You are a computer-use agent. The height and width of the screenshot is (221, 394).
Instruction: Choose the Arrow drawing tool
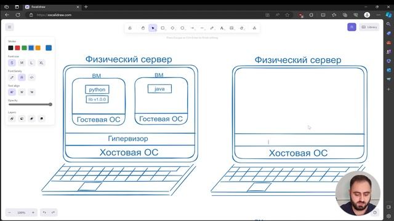[x=192, y=28]
